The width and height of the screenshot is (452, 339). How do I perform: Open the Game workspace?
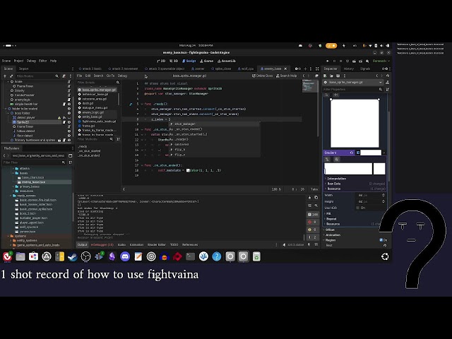[x=207, y=61]
